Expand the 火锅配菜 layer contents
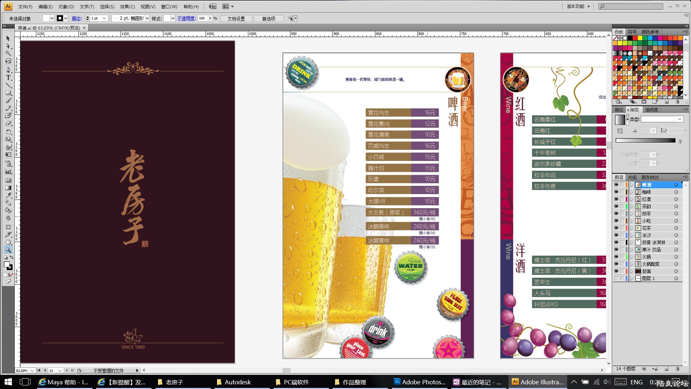The width and height of the screenshot is (691, 389). [631, 264]
